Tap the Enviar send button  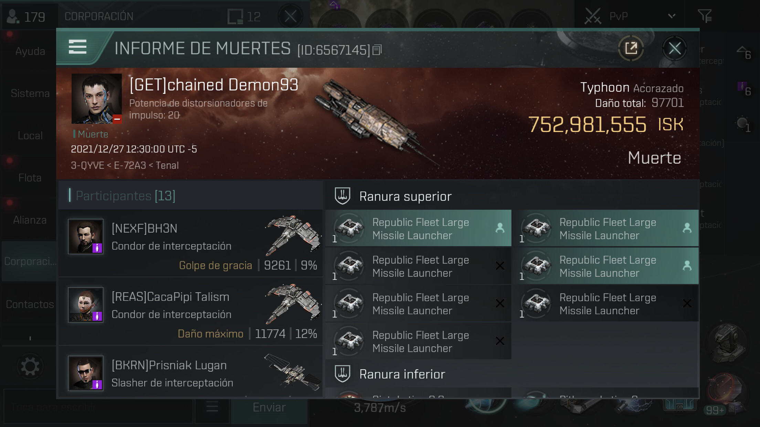point(269,407)
